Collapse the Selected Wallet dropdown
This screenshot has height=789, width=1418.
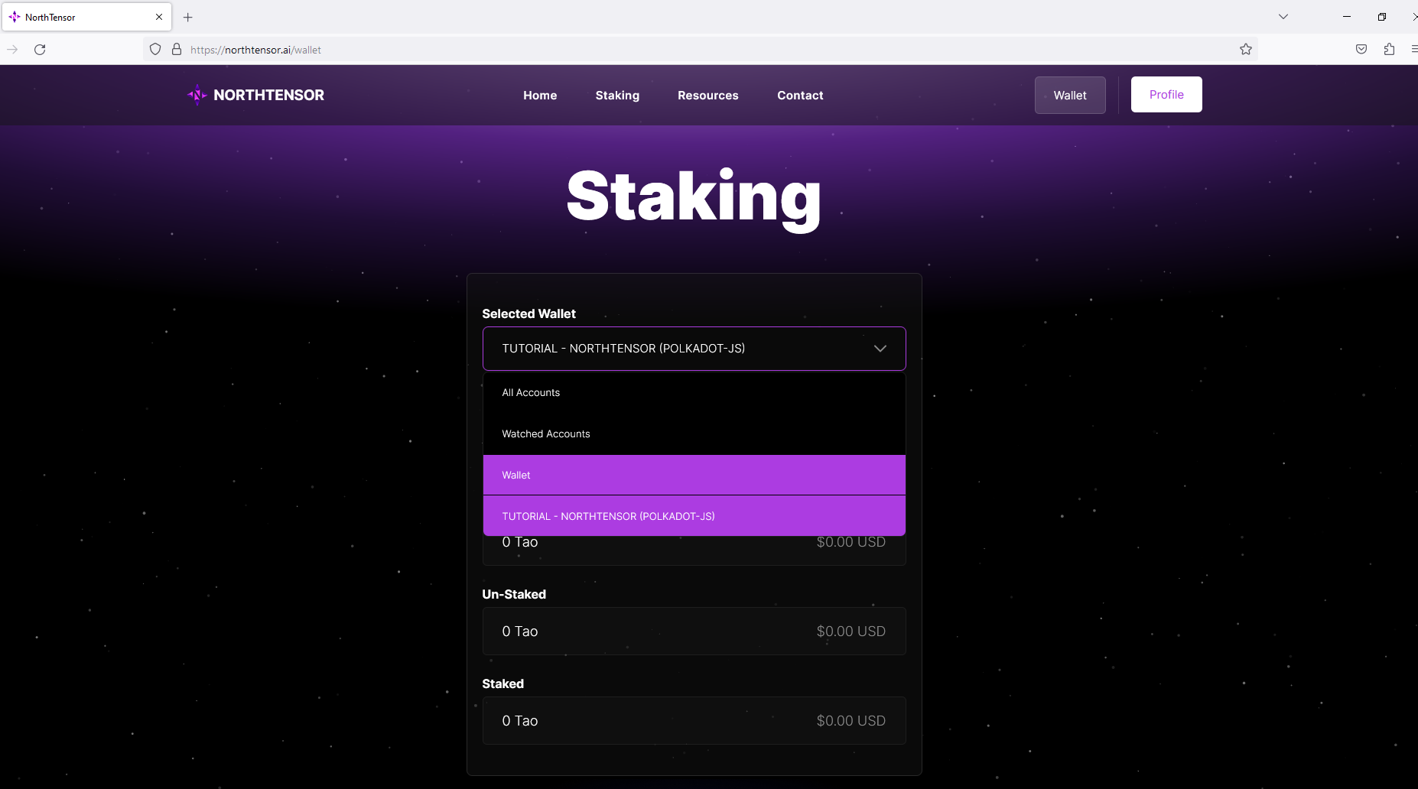[694, 349]
